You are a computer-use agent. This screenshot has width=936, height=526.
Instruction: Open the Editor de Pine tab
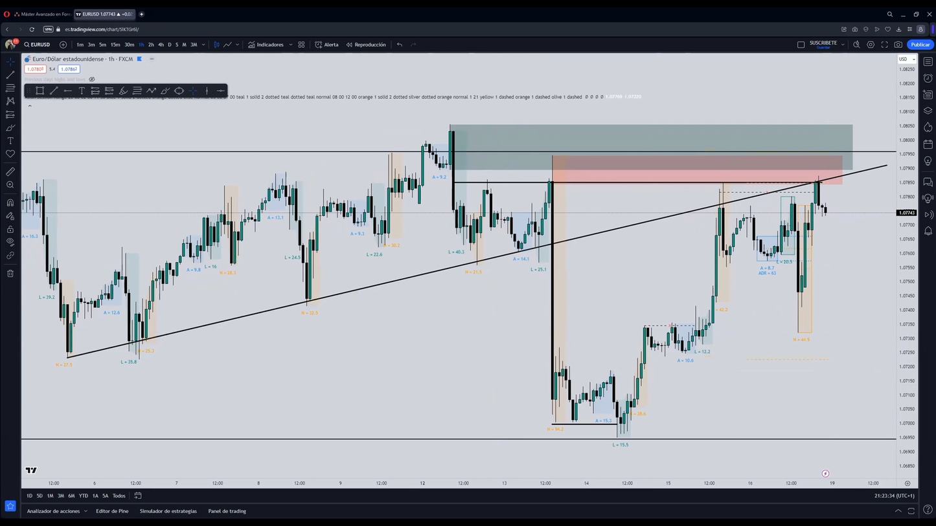112,511
